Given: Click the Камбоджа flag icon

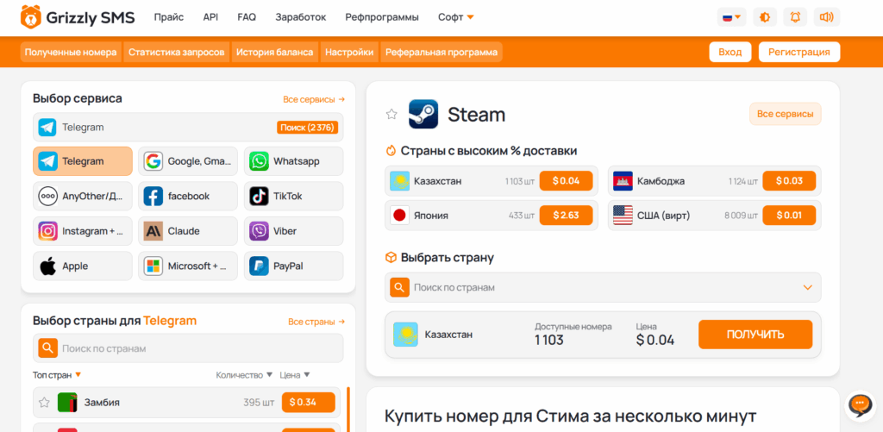Looking at the screenshot, I should (x=623, y=181).
